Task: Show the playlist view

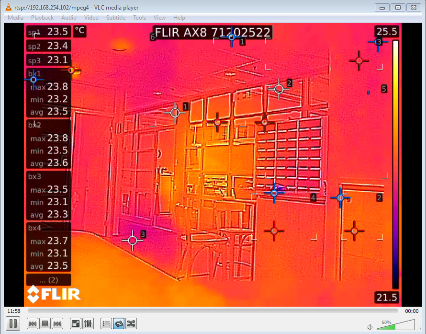Action: pos(106,323)
